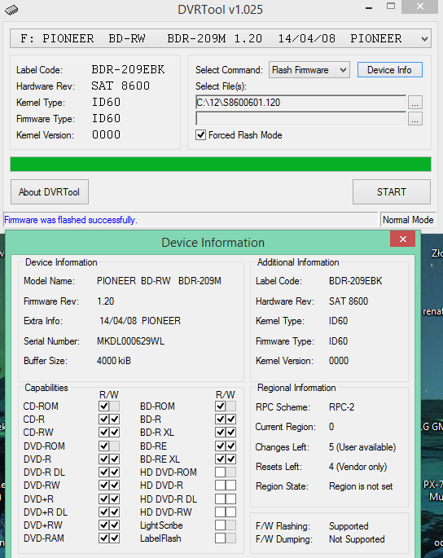The height and width of the screenshot is (558, 443).
Task: Click the '5 (User available)' changes left value
Action: (362, 447)
